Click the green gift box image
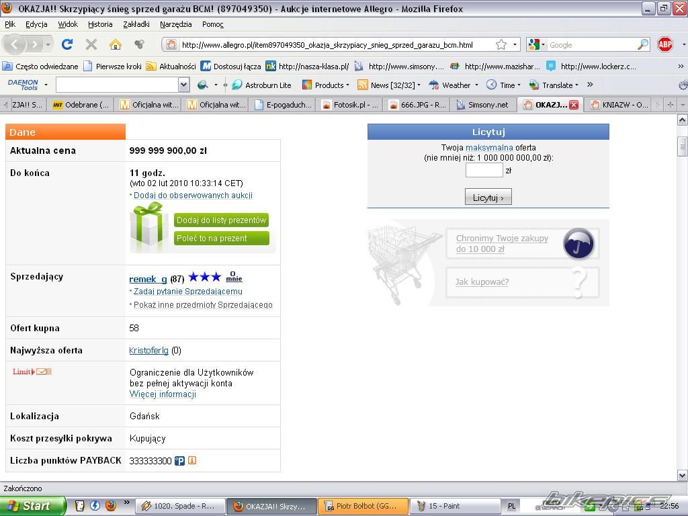 [x=149, y=227]
